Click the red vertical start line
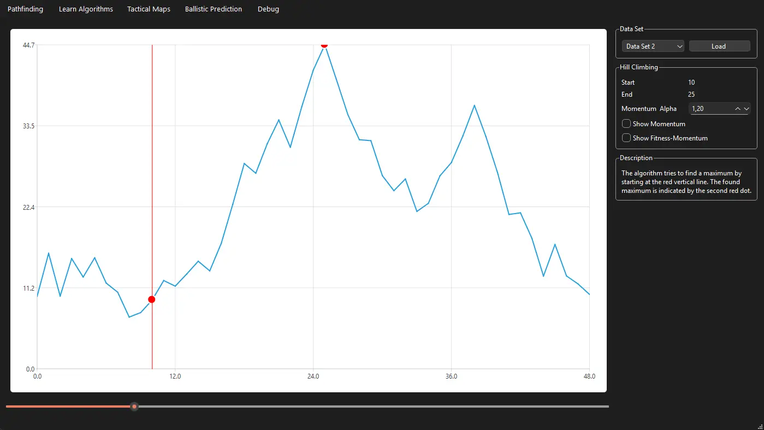The height and width of the screenshot is (430, 764). click(152, 164)
